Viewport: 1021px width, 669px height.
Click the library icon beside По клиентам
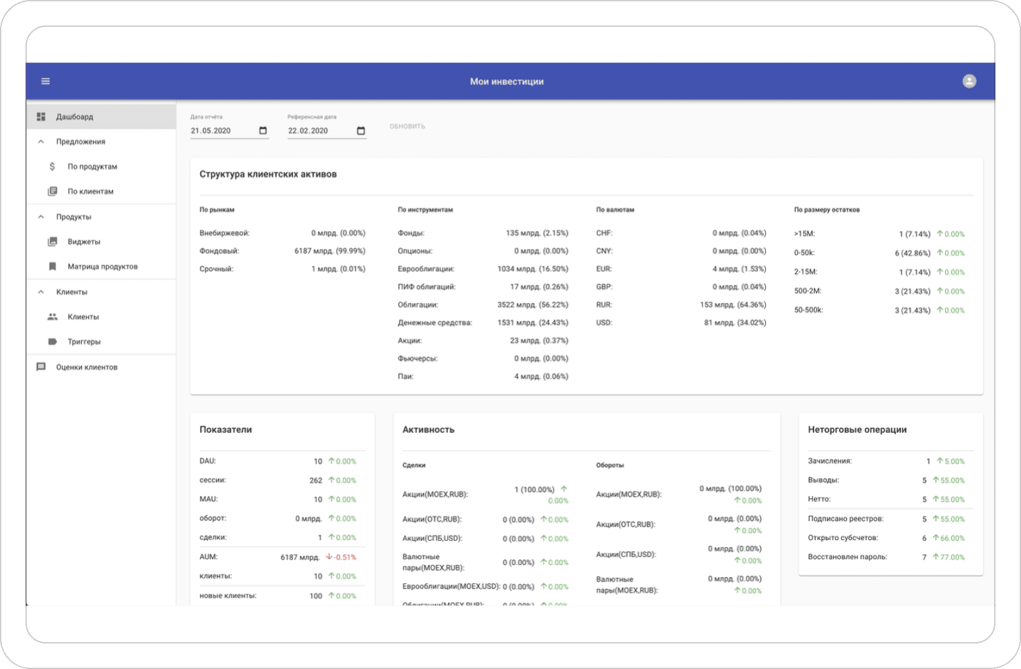[52, 192]
